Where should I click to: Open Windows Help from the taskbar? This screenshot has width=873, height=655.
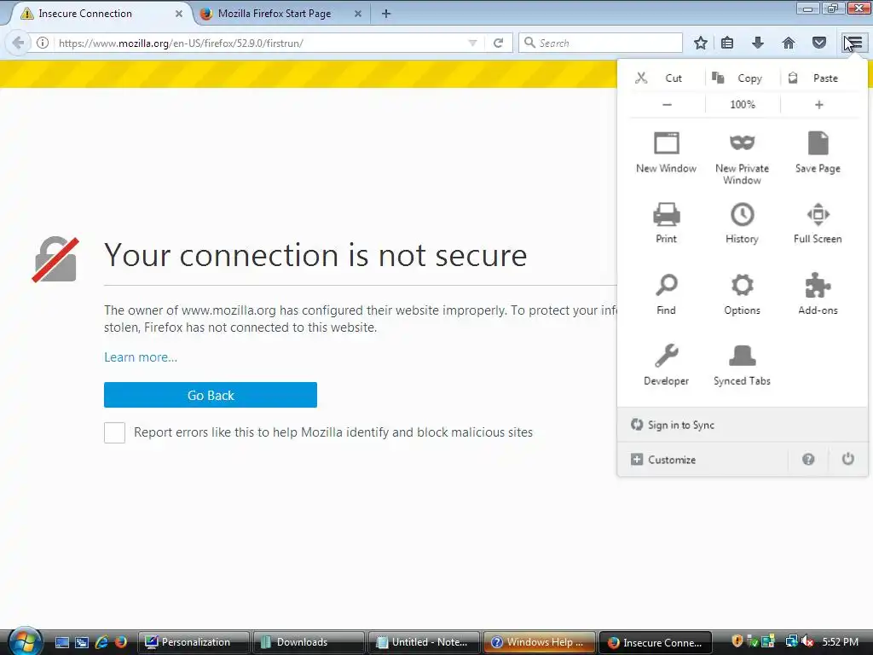[539, 642]
